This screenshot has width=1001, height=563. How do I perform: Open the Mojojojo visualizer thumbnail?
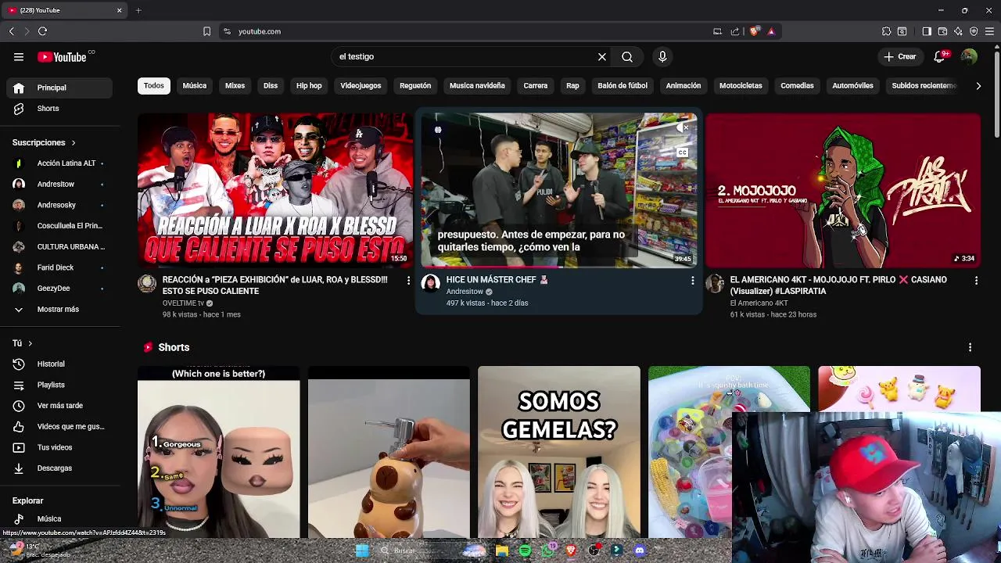(842, 191)
